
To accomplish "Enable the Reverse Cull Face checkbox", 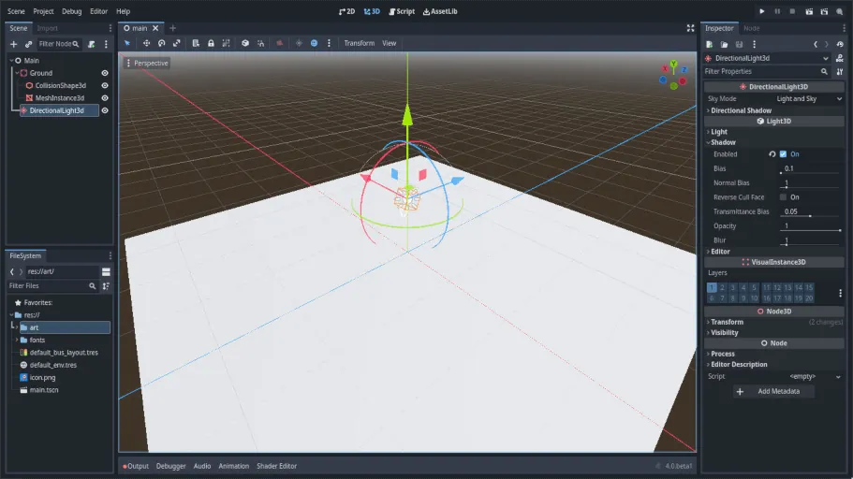I will pyautogui.click(x=783, y=197).
